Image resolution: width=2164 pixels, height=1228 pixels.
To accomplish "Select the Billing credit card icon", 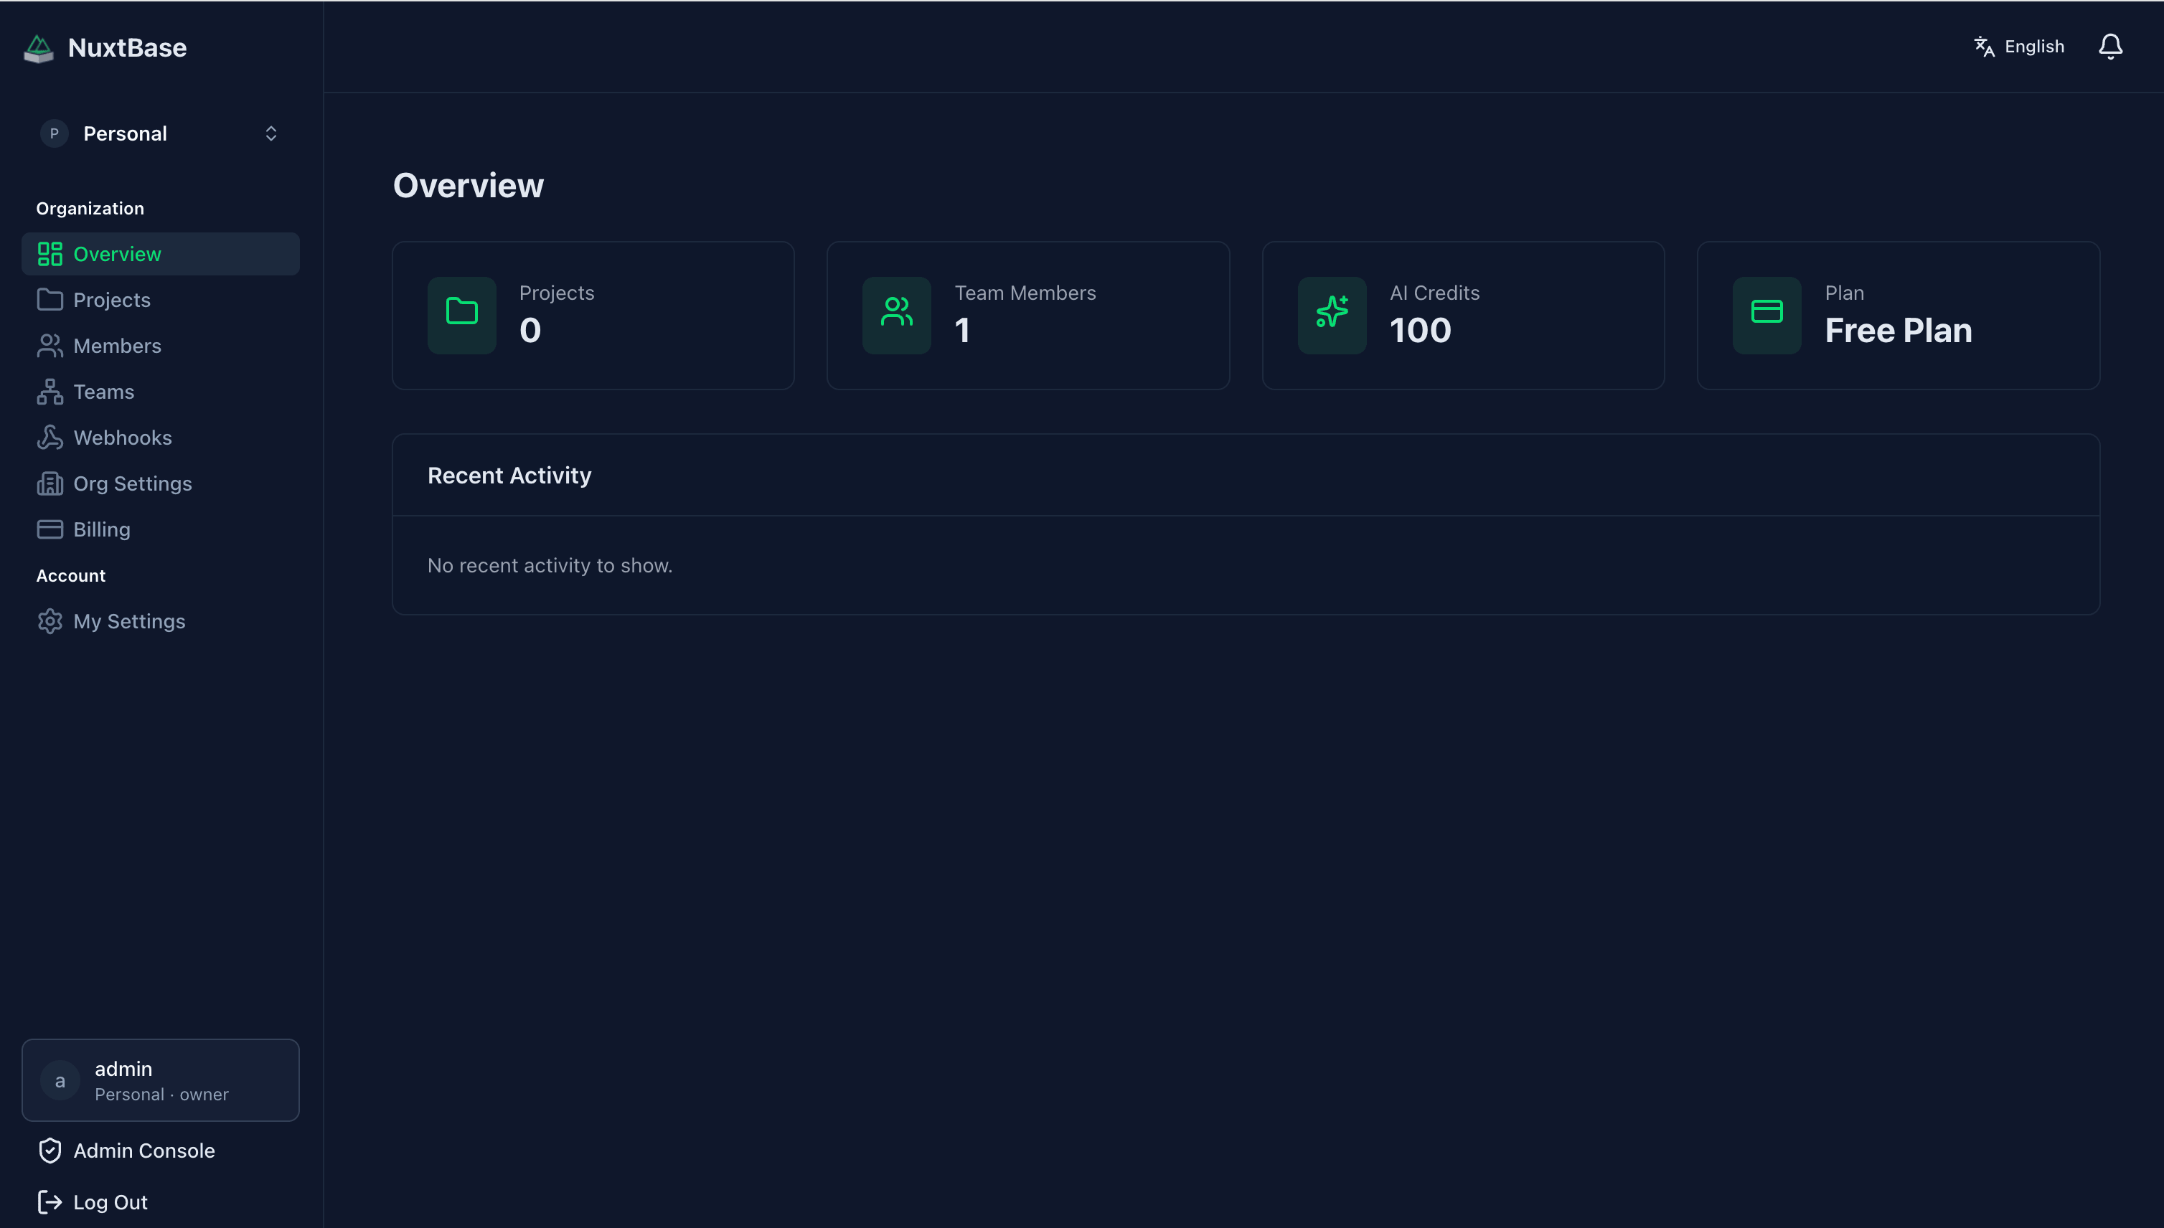I will 50,529.
